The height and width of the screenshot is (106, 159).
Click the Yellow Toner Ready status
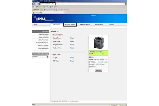click(x=72, y=48)
